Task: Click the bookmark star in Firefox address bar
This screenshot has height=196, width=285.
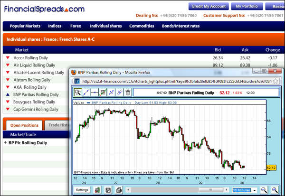Action: (275, 81)
